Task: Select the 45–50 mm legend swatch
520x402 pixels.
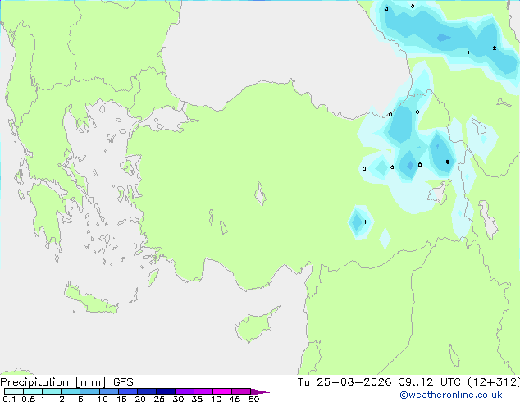Action: (x=241, y=391)
